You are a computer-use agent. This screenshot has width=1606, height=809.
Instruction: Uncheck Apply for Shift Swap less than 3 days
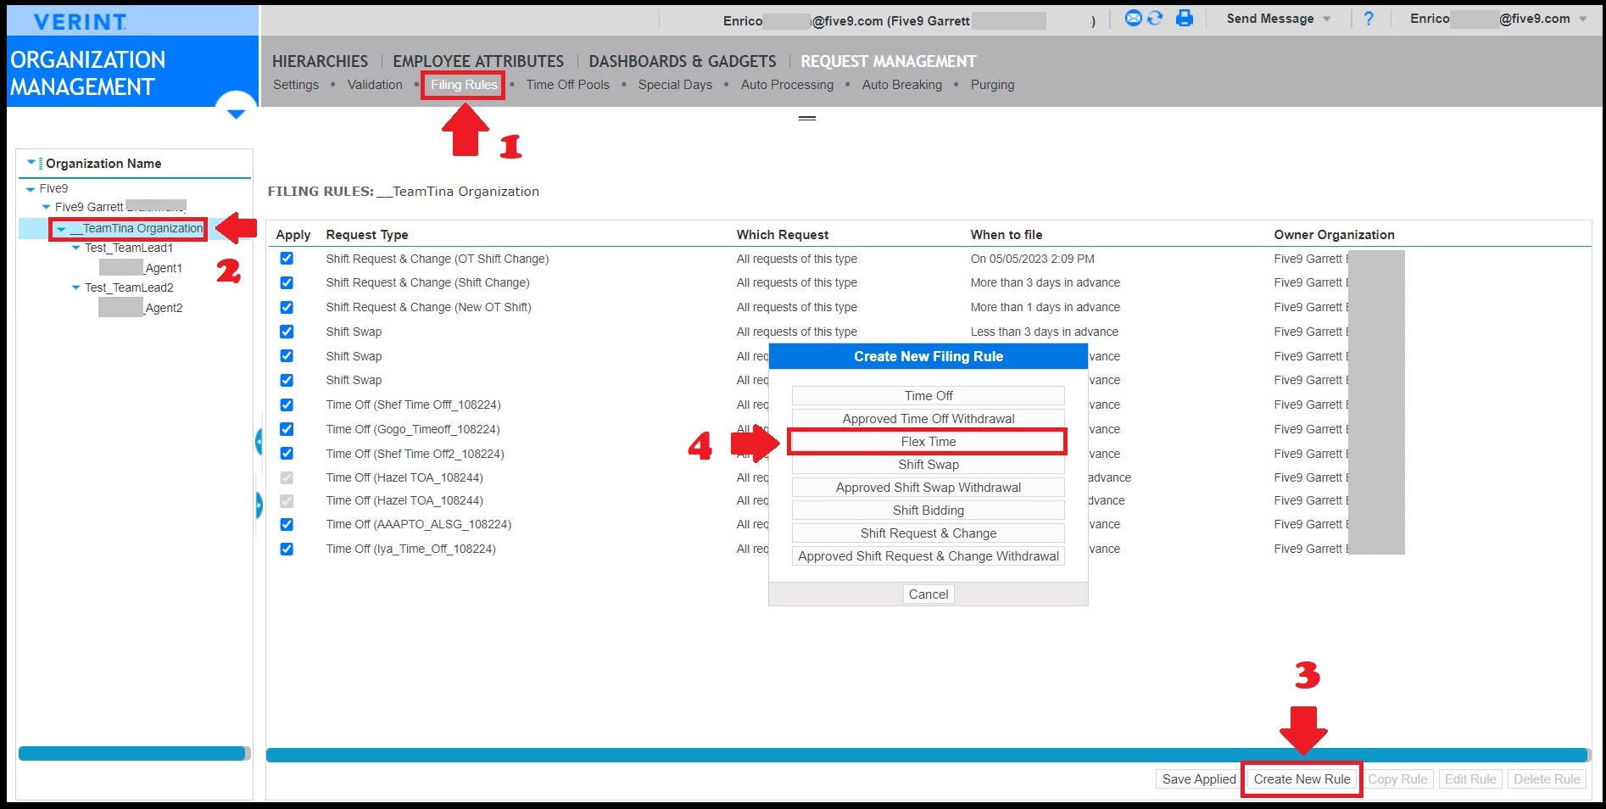(287, 332)
